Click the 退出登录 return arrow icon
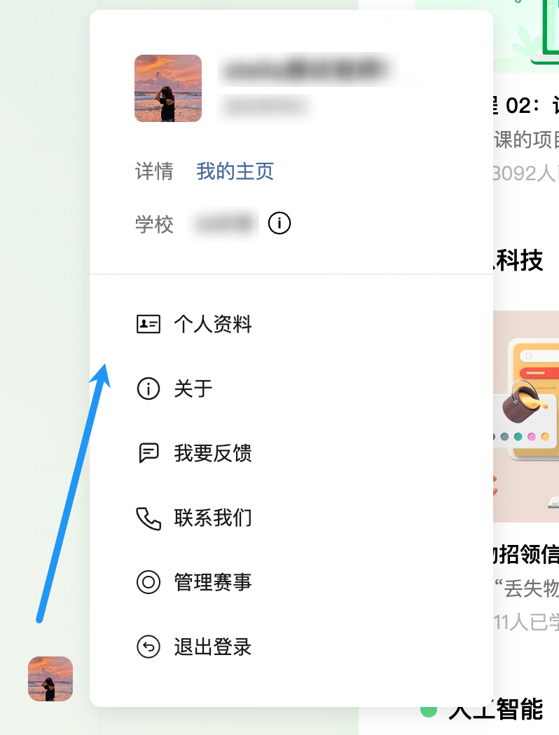The image size is (559, 735). pos(148,647)
